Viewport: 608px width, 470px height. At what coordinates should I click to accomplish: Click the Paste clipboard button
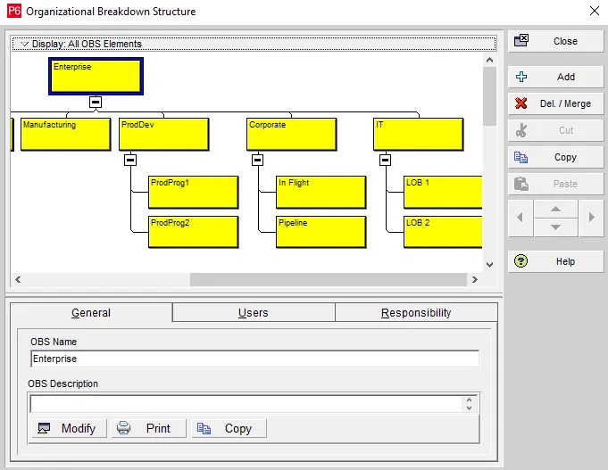[x=555, y=184]
